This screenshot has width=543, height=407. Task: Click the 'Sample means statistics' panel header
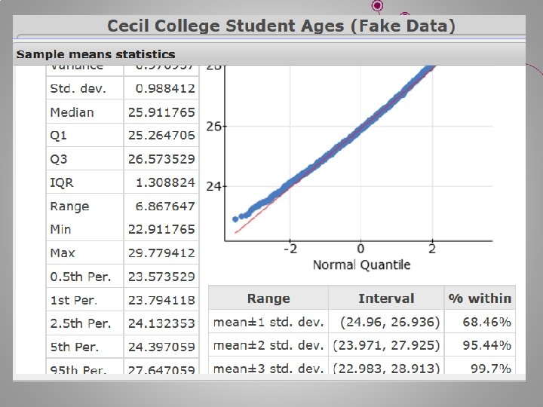[96, 54]
